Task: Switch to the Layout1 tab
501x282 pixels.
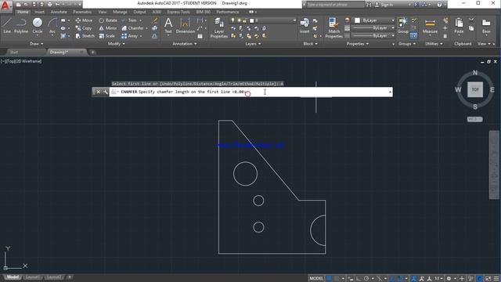Action: pyautogui.click(x=32, y=277)
